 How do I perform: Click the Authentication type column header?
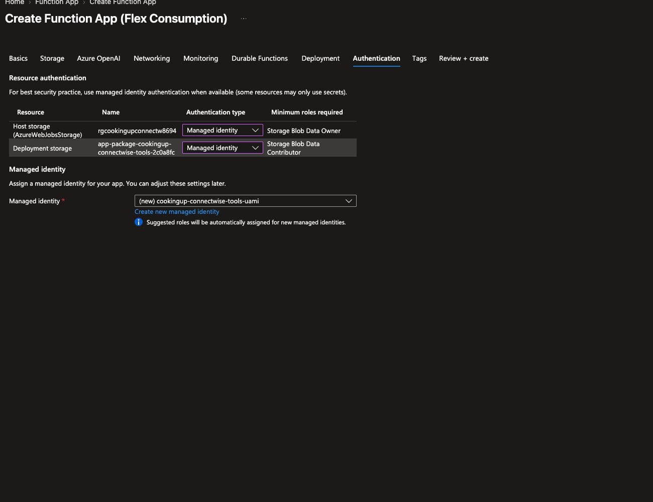click(x=215, y=112)
